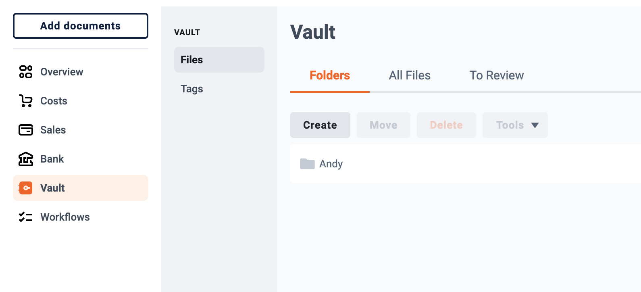Expand the Tools dropdown arrow
The height and width of the screenshot is (292, 641).
tap(535, 125)
